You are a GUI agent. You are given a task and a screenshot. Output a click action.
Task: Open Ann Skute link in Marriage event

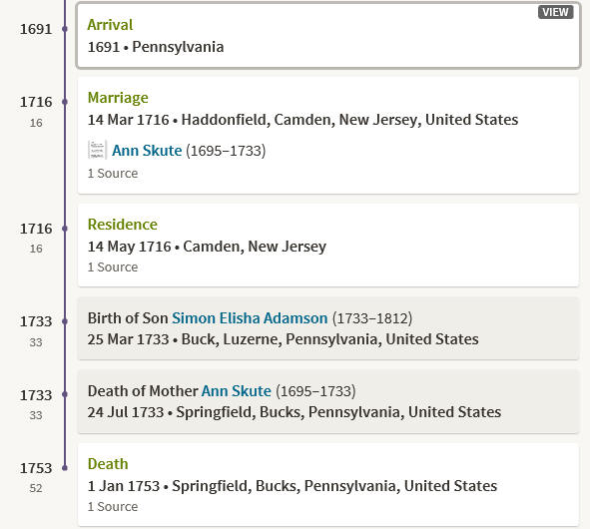click(x=147, y=151)
